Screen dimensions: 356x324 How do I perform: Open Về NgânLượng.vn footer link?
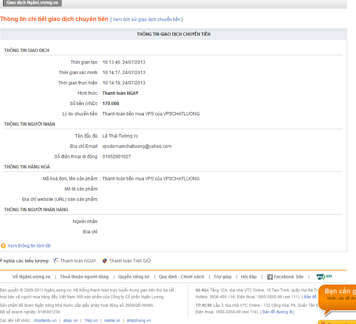pyautogui.click(x=31, y=277)
